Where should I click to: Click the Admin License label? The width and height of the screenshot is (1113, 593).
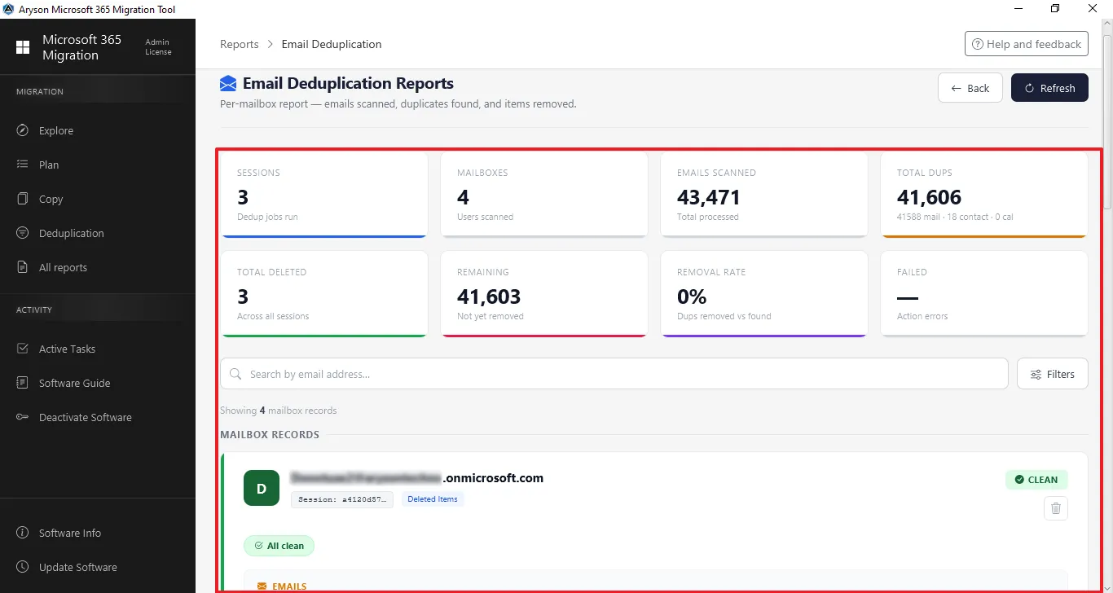(x=158, y=47)
